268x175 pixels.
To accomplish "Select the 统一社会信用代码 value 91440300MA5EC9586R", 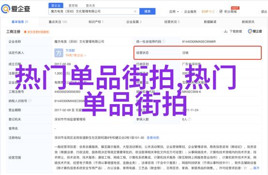I will pos(199,41).
